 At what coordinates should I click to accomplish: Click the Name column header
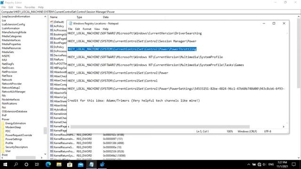point(54,17)
